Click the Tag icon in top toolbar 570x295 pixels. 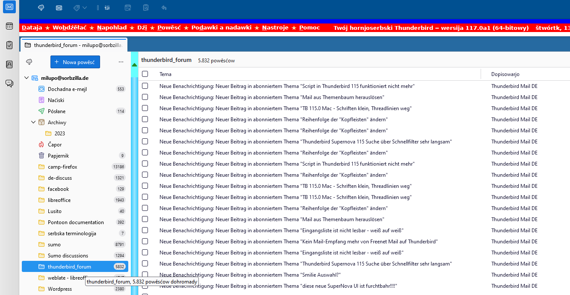(77, 8)
